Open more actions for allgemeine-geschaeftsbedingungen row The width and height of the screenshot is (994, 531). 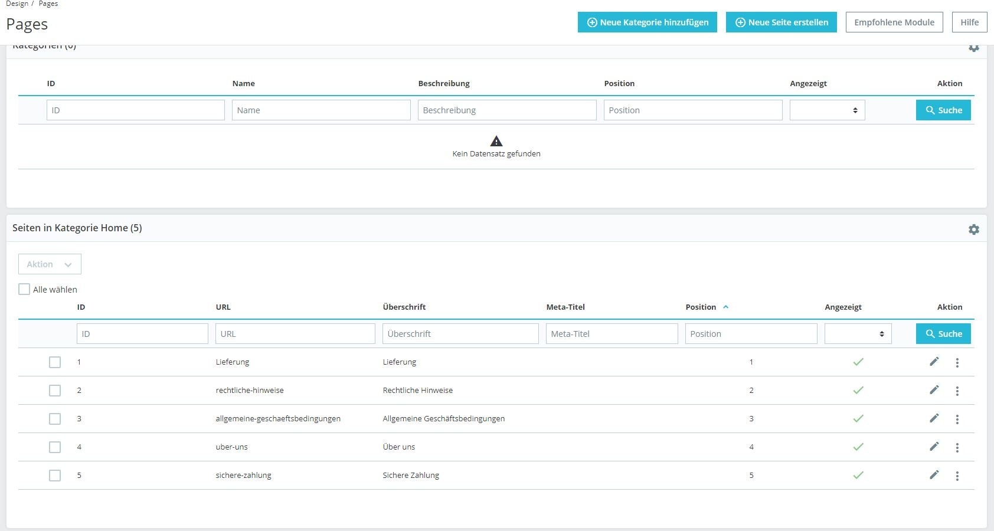pos(957,419)
